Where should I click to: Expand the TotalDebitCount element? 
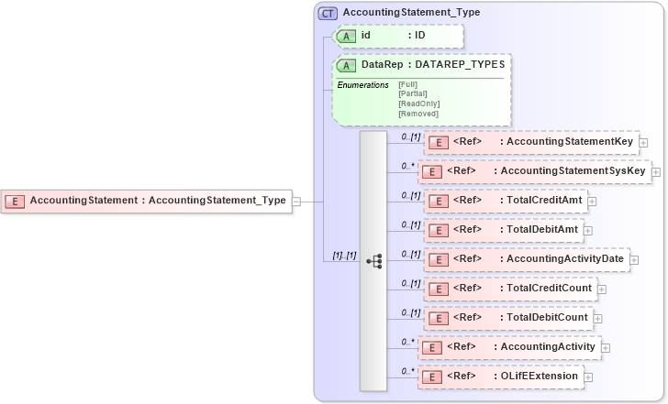tap(597, 319)
